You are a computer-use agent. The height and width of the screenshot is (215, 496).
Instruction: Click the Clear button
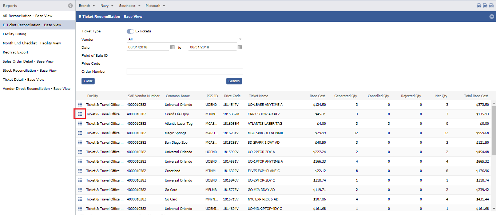pos(88,81)
